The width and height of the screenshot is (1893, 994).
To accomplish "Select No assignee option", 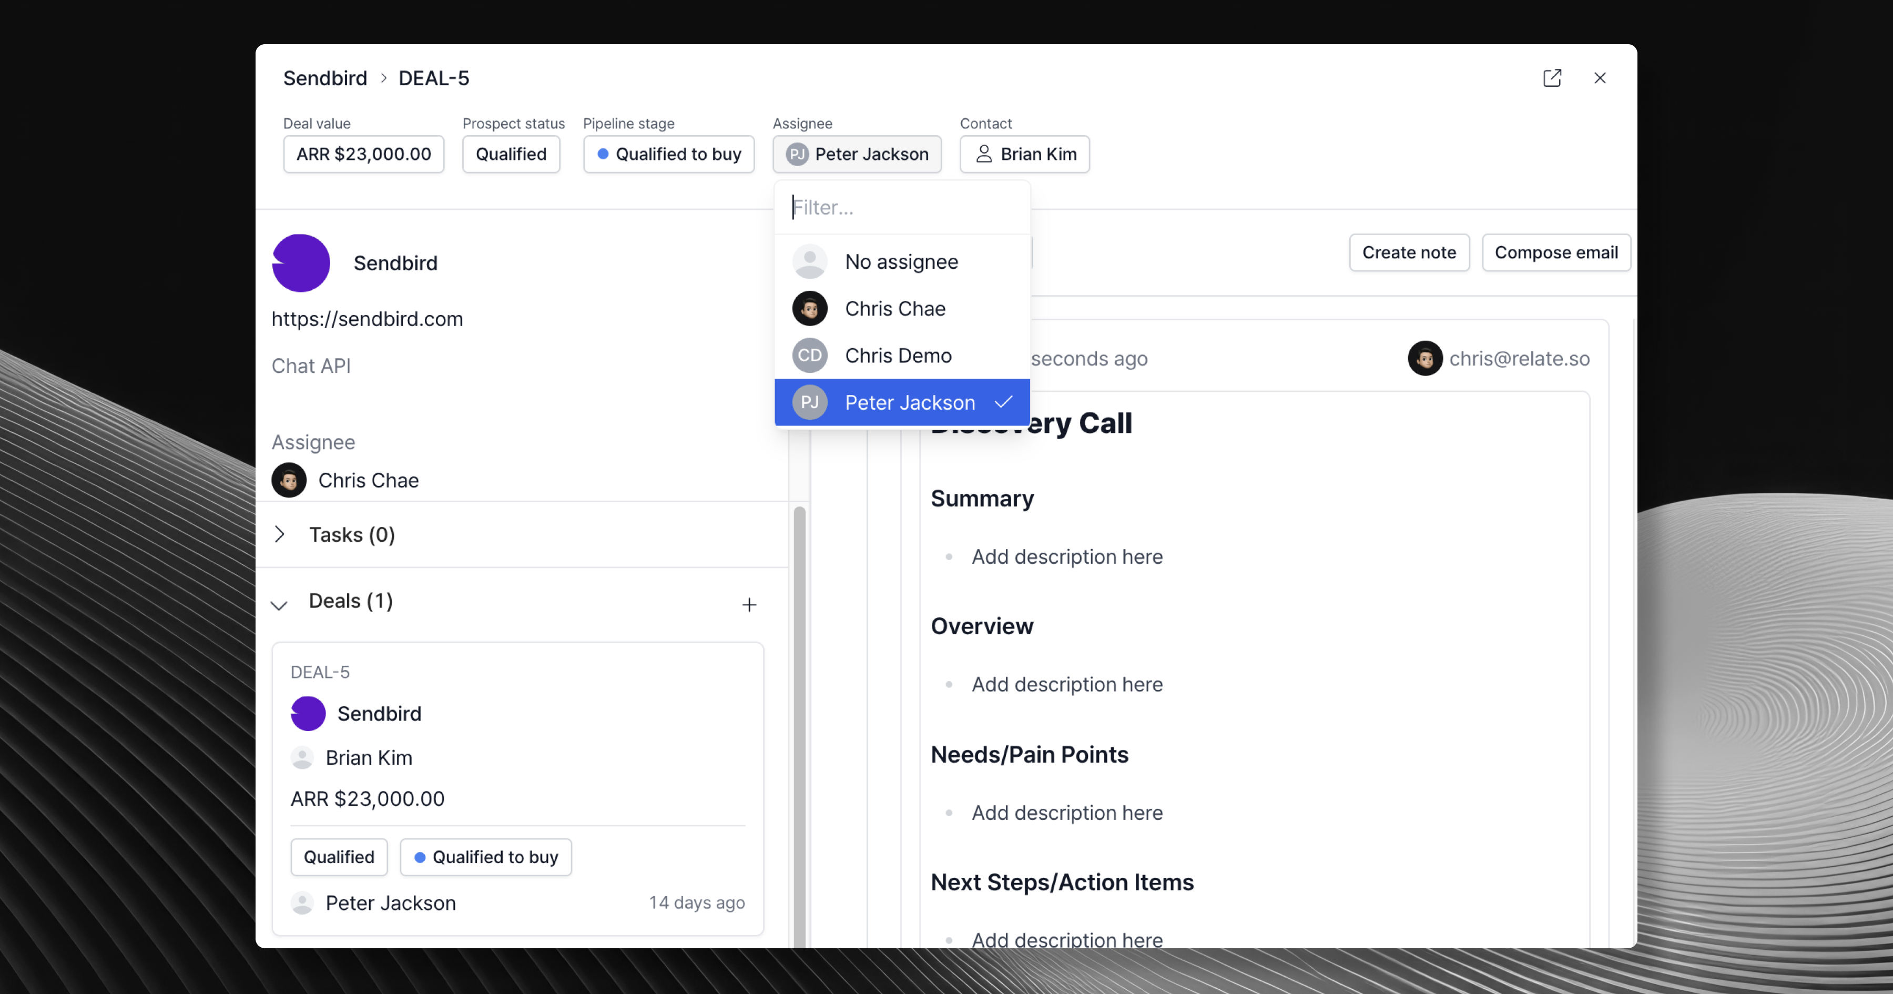I will 901,262.
